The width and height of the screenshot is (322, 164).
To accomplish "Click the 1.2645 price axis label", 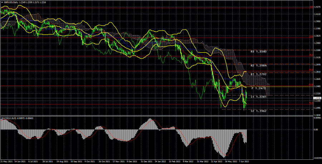I will [317, 79].
